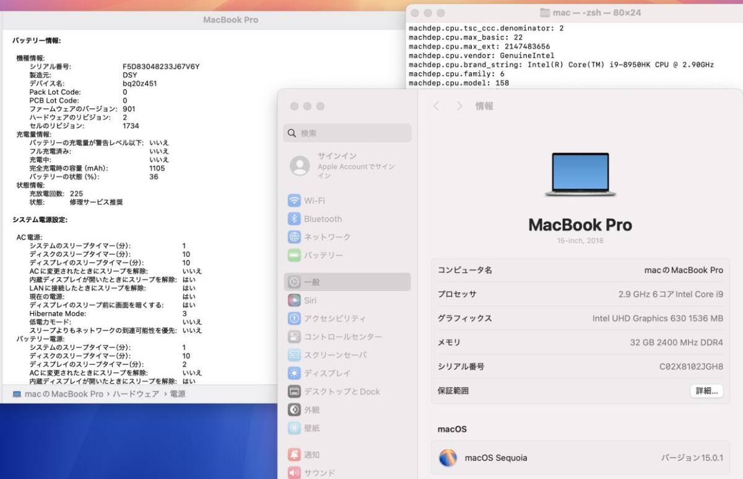
Task: Click the コンピュータ名 value macのMacBook Pro
Action: (x=684, y=270)
